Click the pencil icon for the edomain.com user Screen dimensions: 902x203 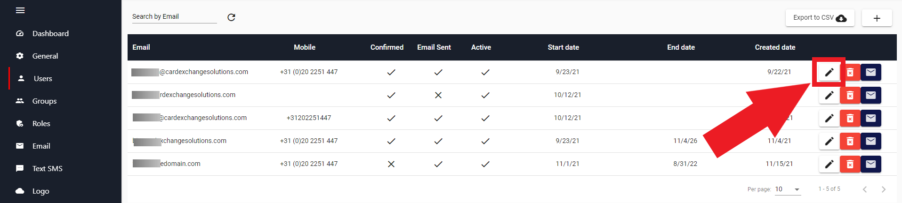click(x=829, y=164)
